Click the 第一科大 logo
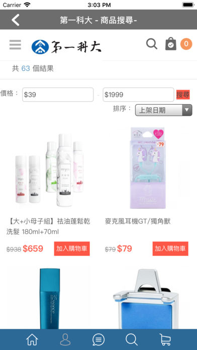Screen dimensions: 197x350 (x=66, y=47)
